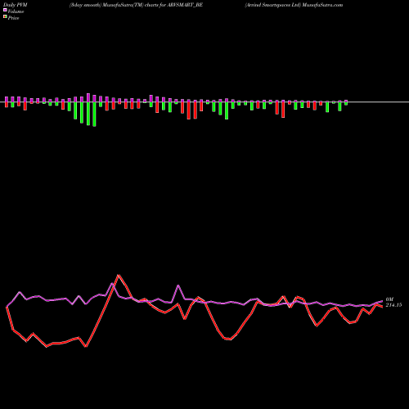Click the chart subtitle mentioning ARVSMART_BE
Viewport: 409px width, 409px height.
click(x=136, y=5)
